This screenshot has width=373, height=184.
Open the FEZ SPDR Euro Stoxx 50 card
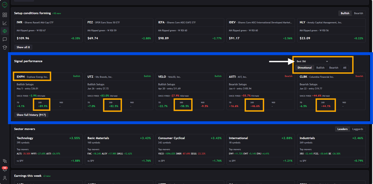pos(119,30)
